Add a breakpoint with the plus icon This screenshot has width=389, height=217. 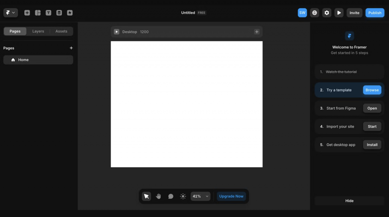[x=257, y=32]
